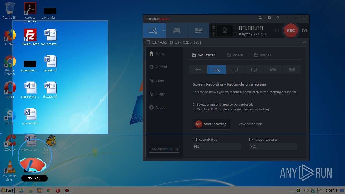Select gamepad mode in Get Started row

tap(273, 70)
